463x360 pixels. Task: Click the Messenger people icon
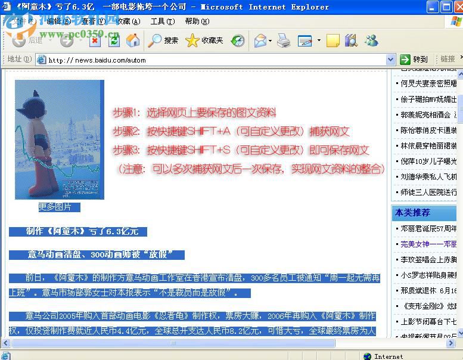(371, 41)
